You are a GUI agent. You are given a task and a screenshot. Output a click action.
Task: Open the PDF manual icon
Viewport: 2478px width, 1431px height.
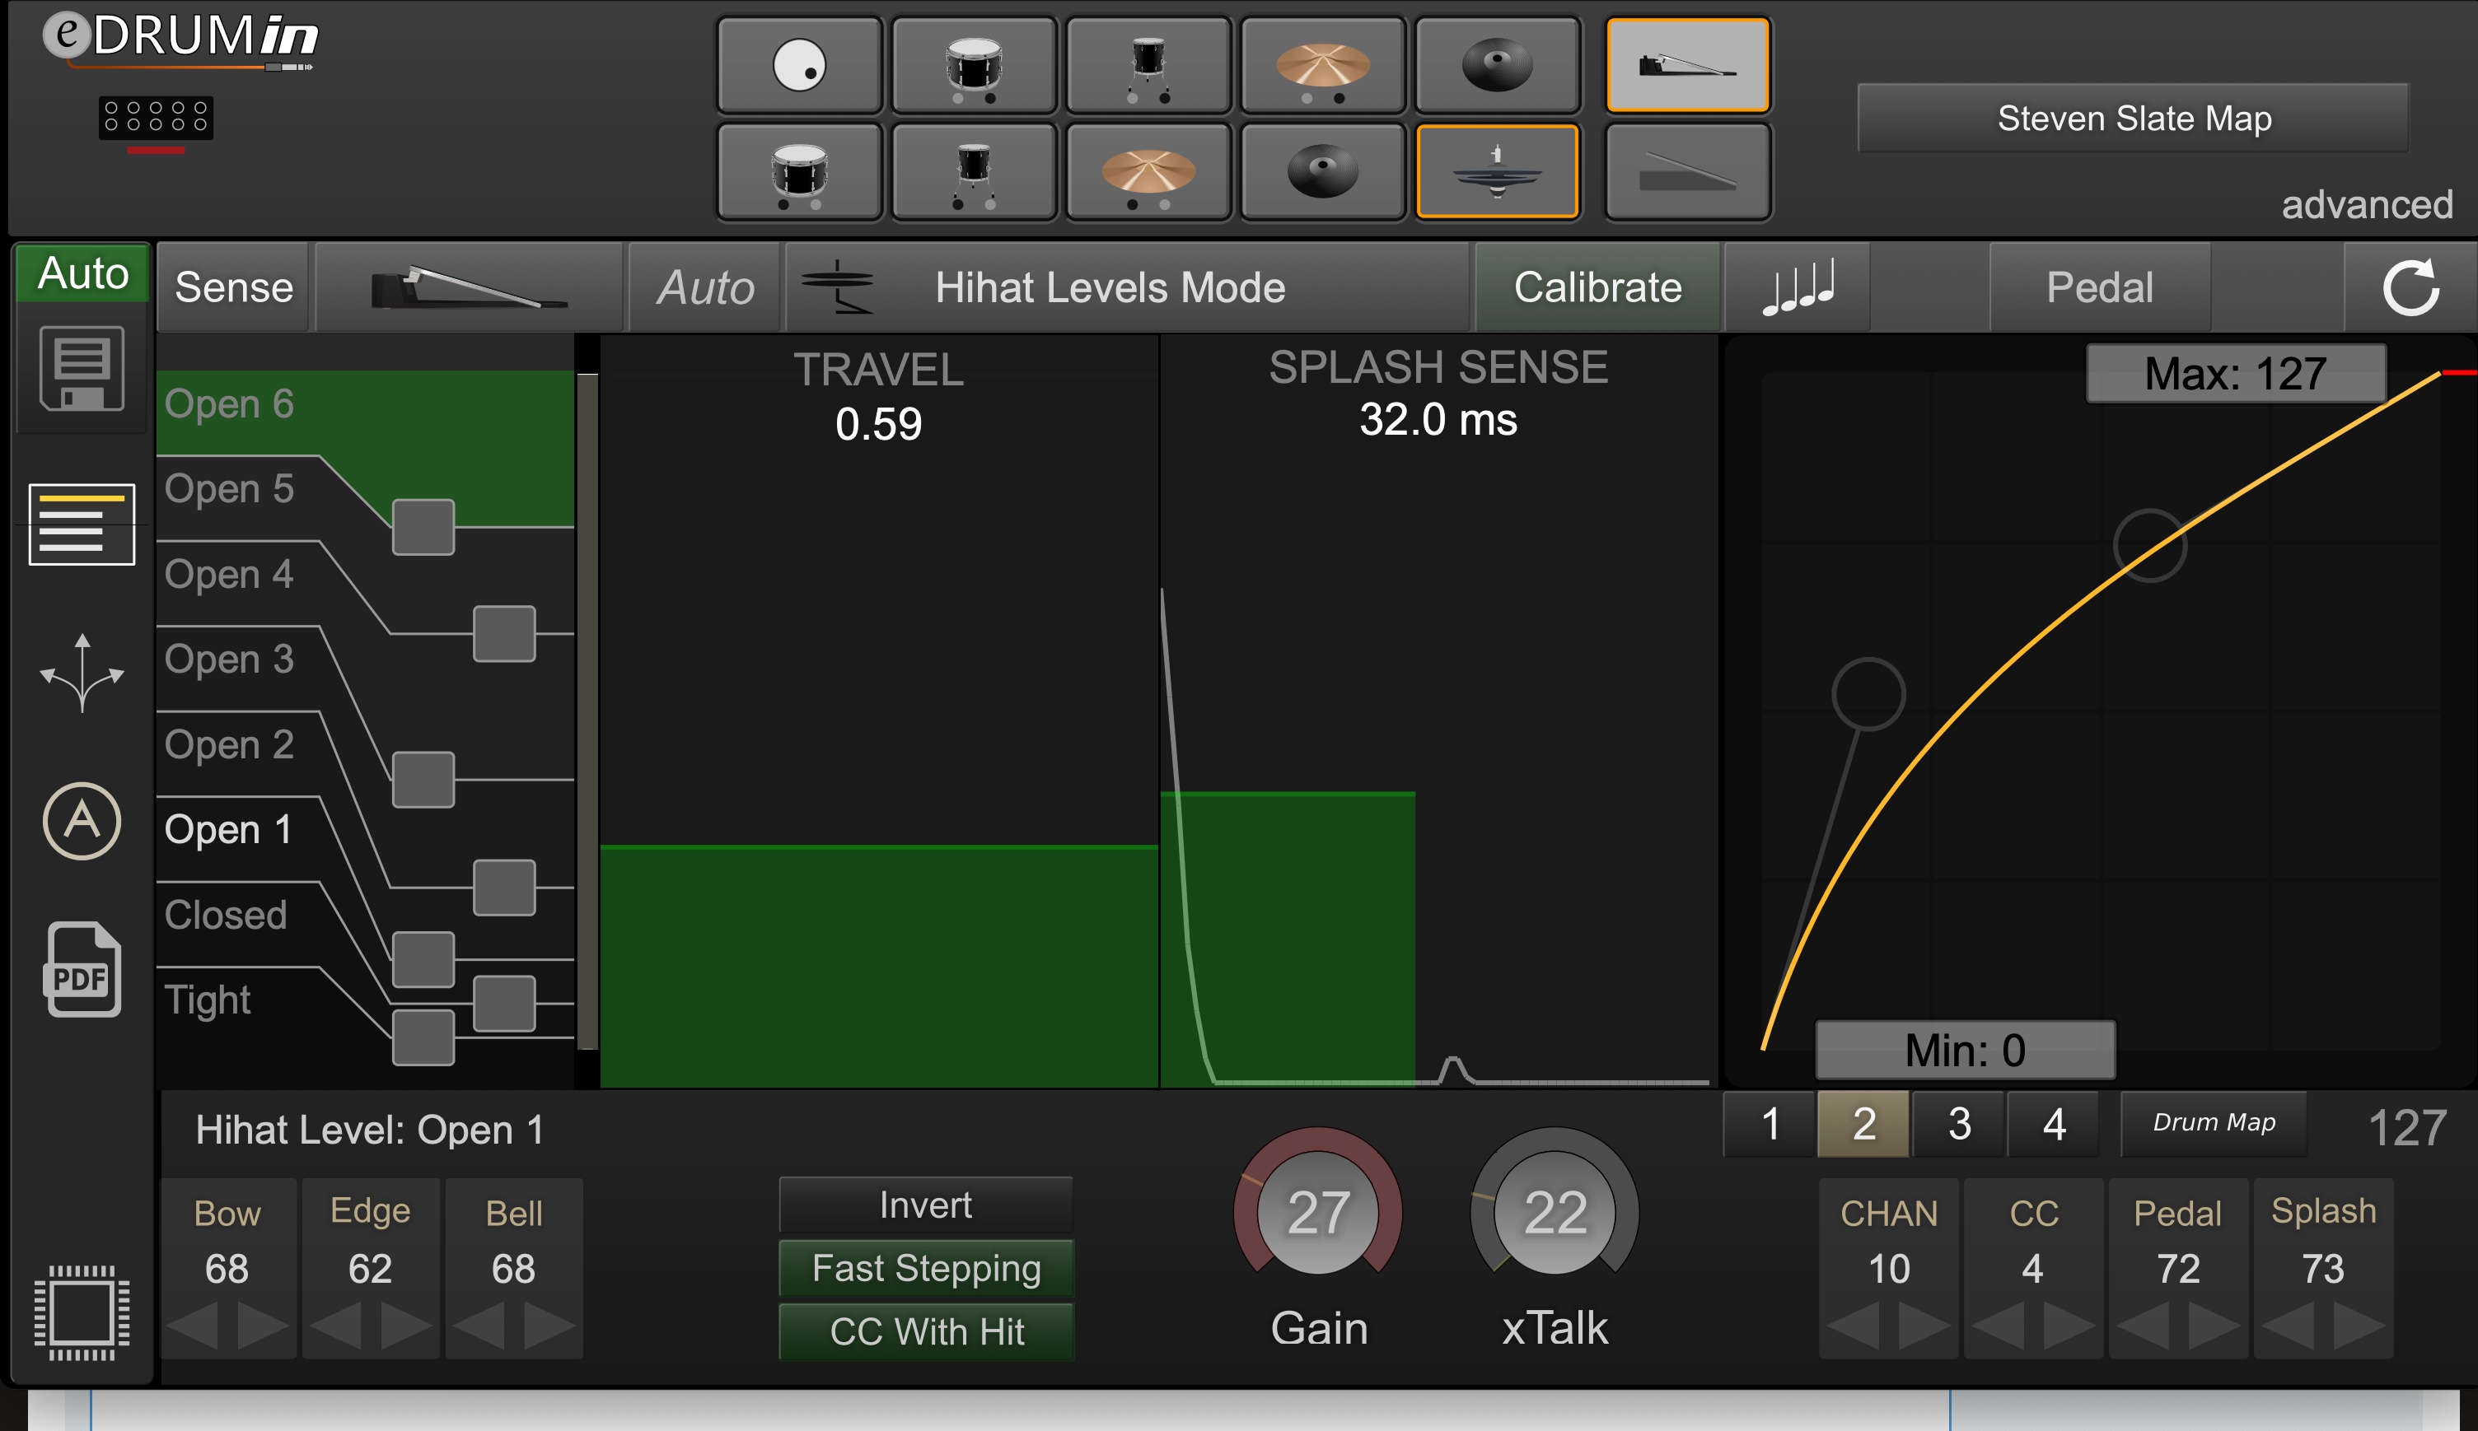pyautogui.click(x=82, y=969)
